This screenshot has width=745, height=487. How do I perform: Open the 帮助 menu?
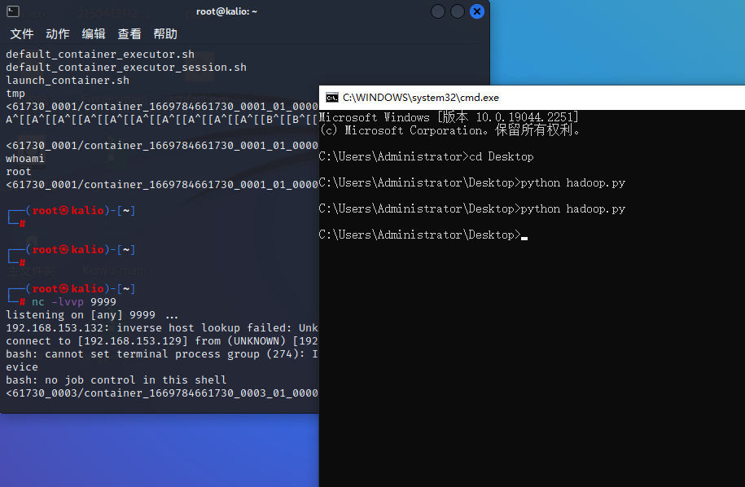165,33
